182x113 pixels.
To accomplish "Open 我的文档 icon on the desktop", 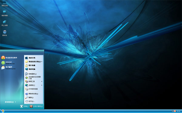I will tap(5, 3).
